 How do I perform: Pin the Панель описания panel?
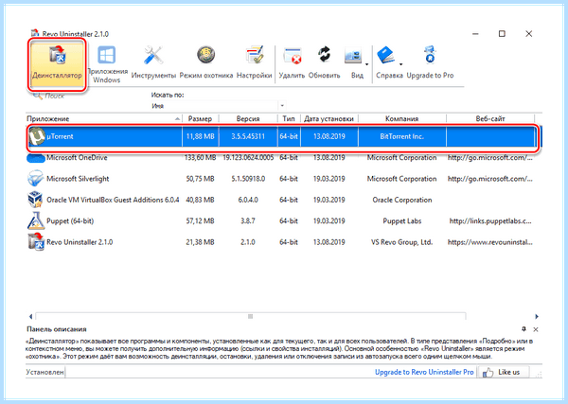coord(524,329)
